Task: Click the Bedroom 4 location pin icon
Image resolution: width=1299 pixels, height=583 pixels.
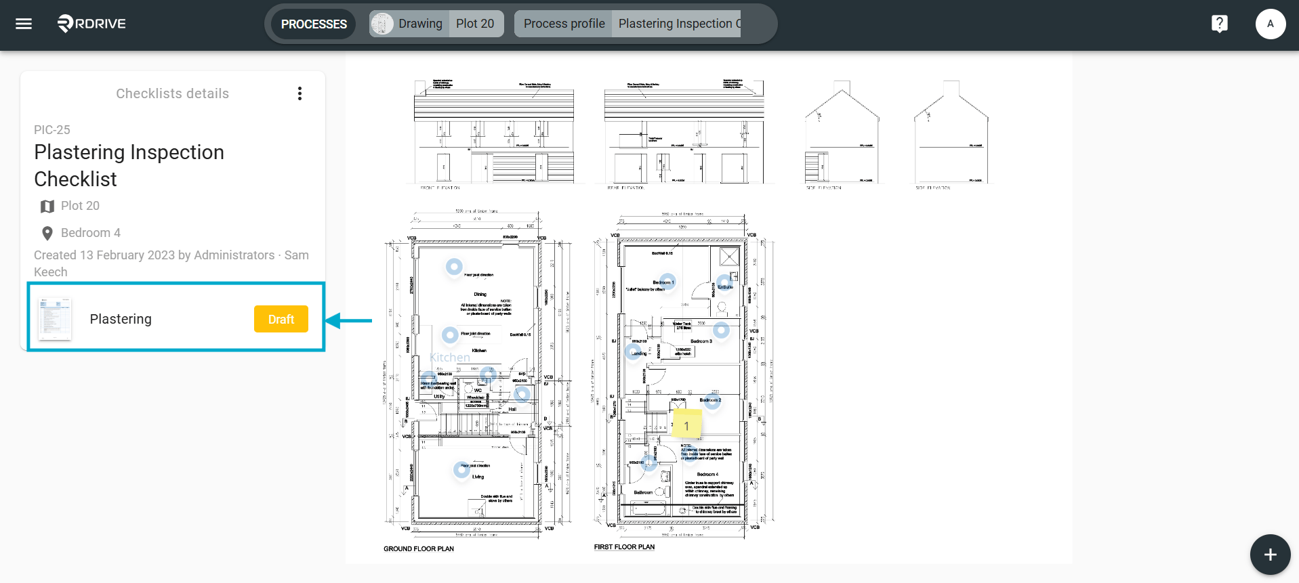Action: 47,233
